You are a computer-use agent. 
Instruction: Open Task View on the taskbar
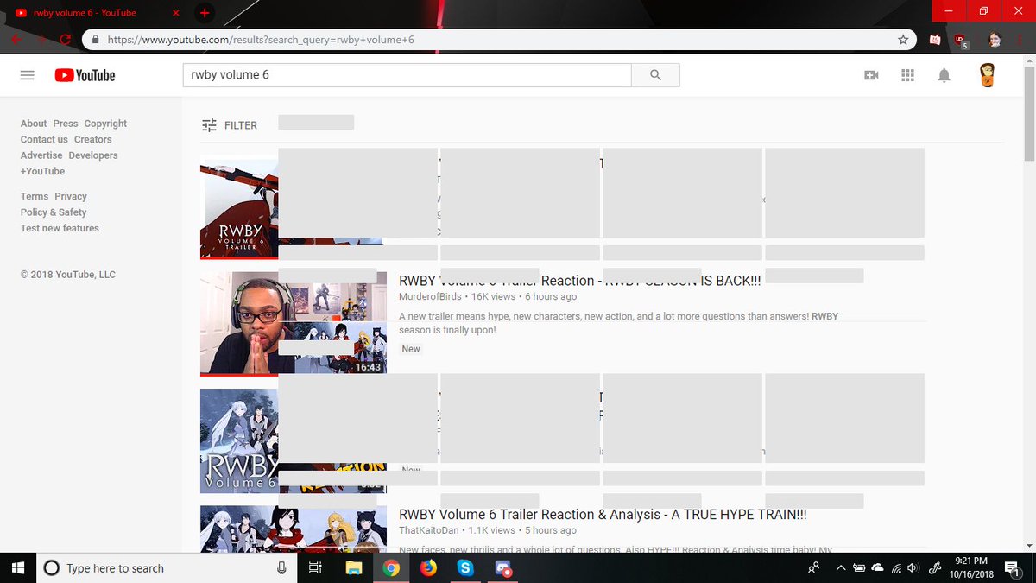click(315, 567)
